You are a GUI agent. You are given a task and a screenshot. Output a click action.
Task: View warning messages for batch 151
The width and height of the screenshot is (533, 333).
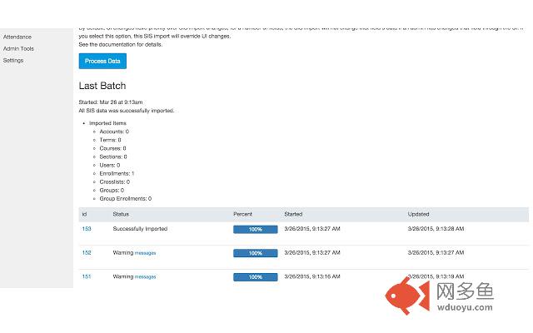(x=145, y=276)
